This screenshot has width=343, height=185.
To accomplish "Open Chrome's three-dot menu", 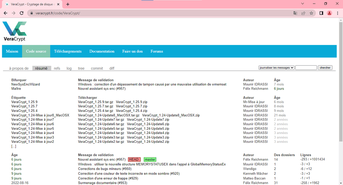I will (338, 13).
